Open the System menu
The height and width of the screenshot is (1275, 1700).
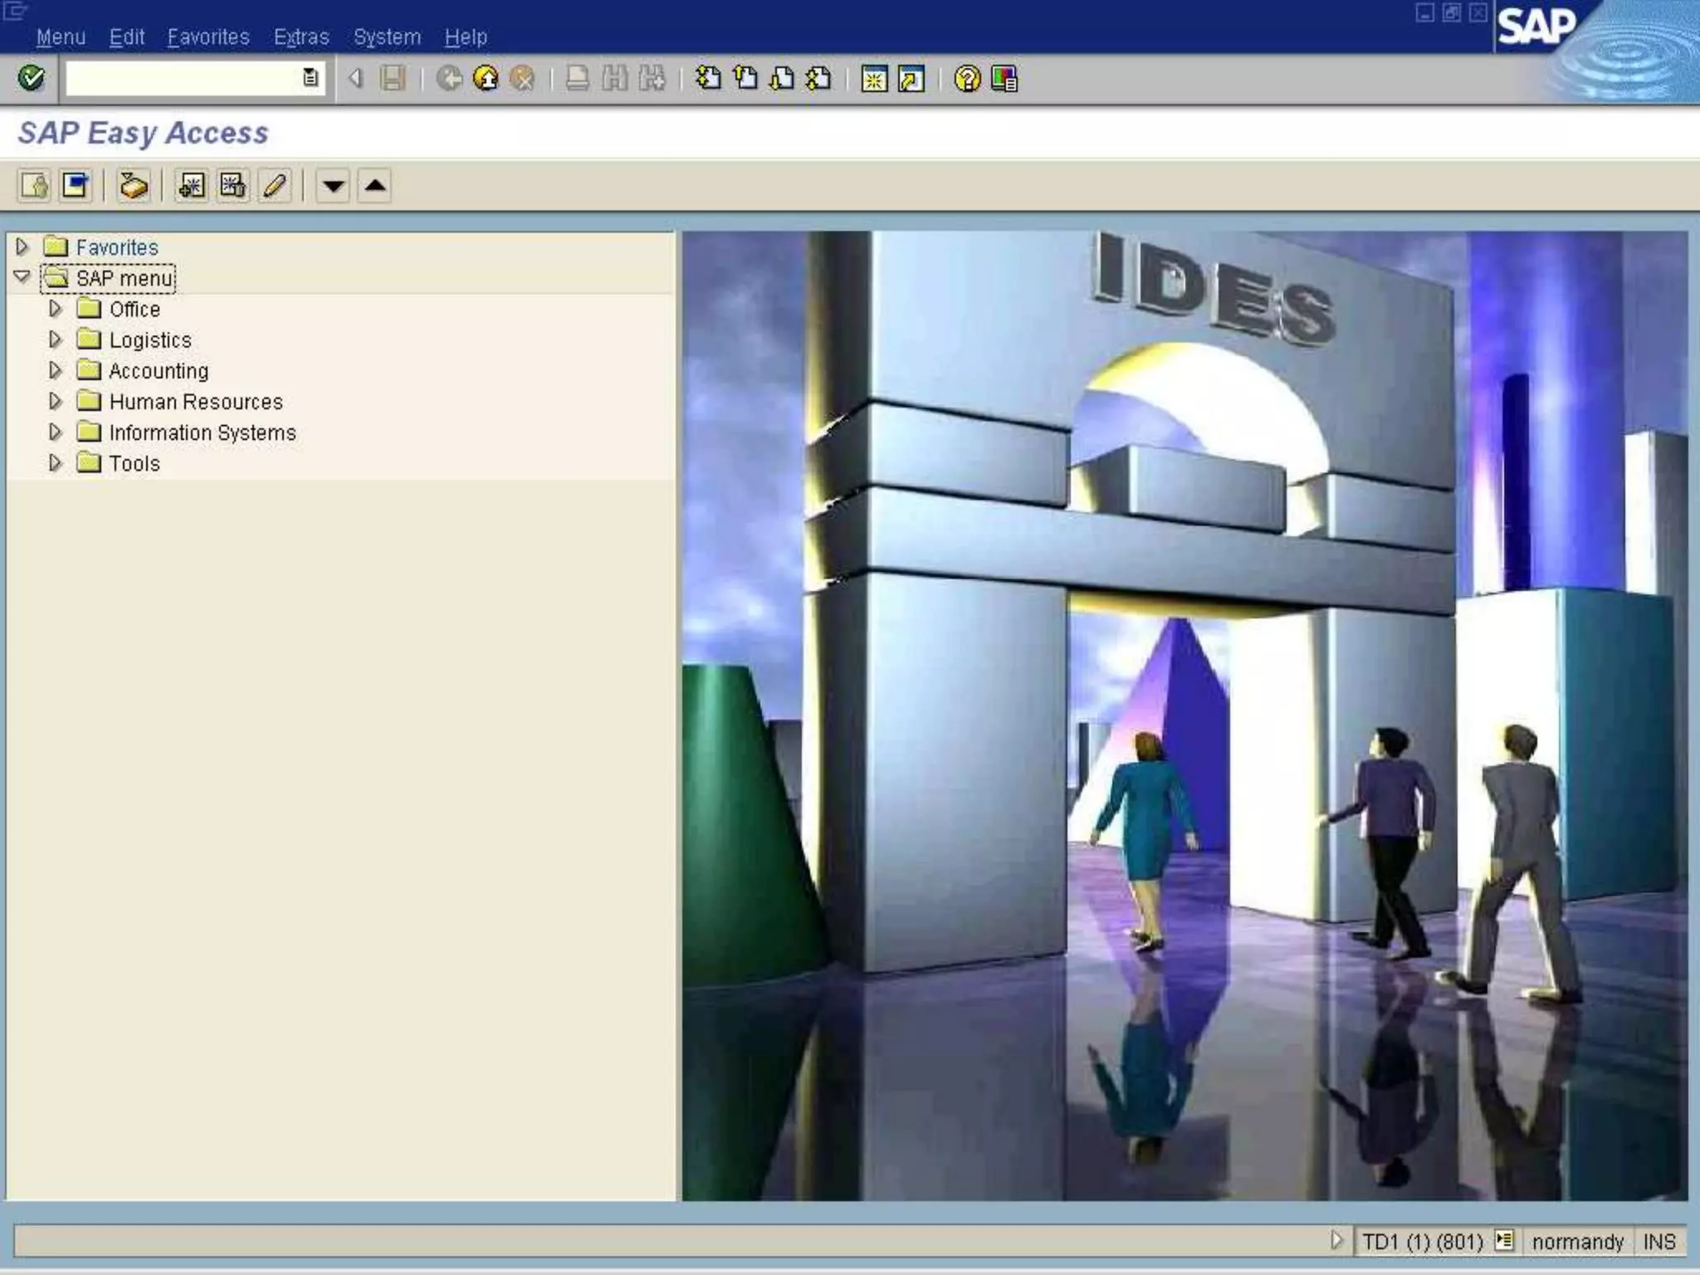click(x=387, y=37)
